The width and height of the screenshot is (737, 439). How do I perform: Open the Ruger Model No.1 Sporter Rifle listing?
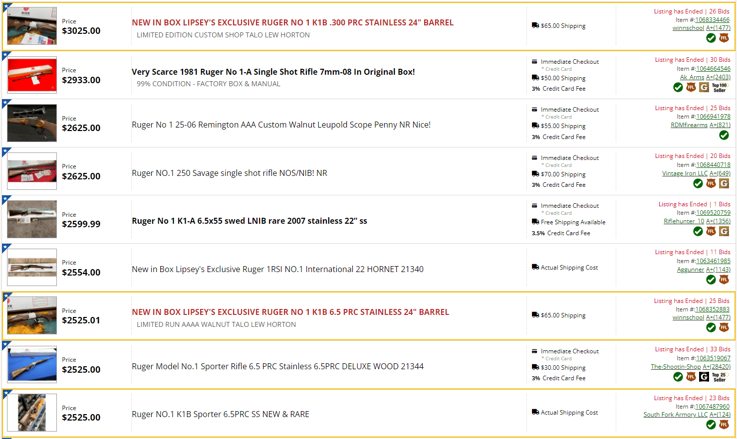coord(277,366)
